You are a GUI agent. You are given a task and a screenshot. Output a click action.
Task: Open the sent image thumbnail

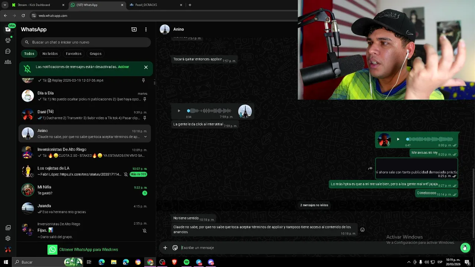pyautogui.click(x=416, y=168)
